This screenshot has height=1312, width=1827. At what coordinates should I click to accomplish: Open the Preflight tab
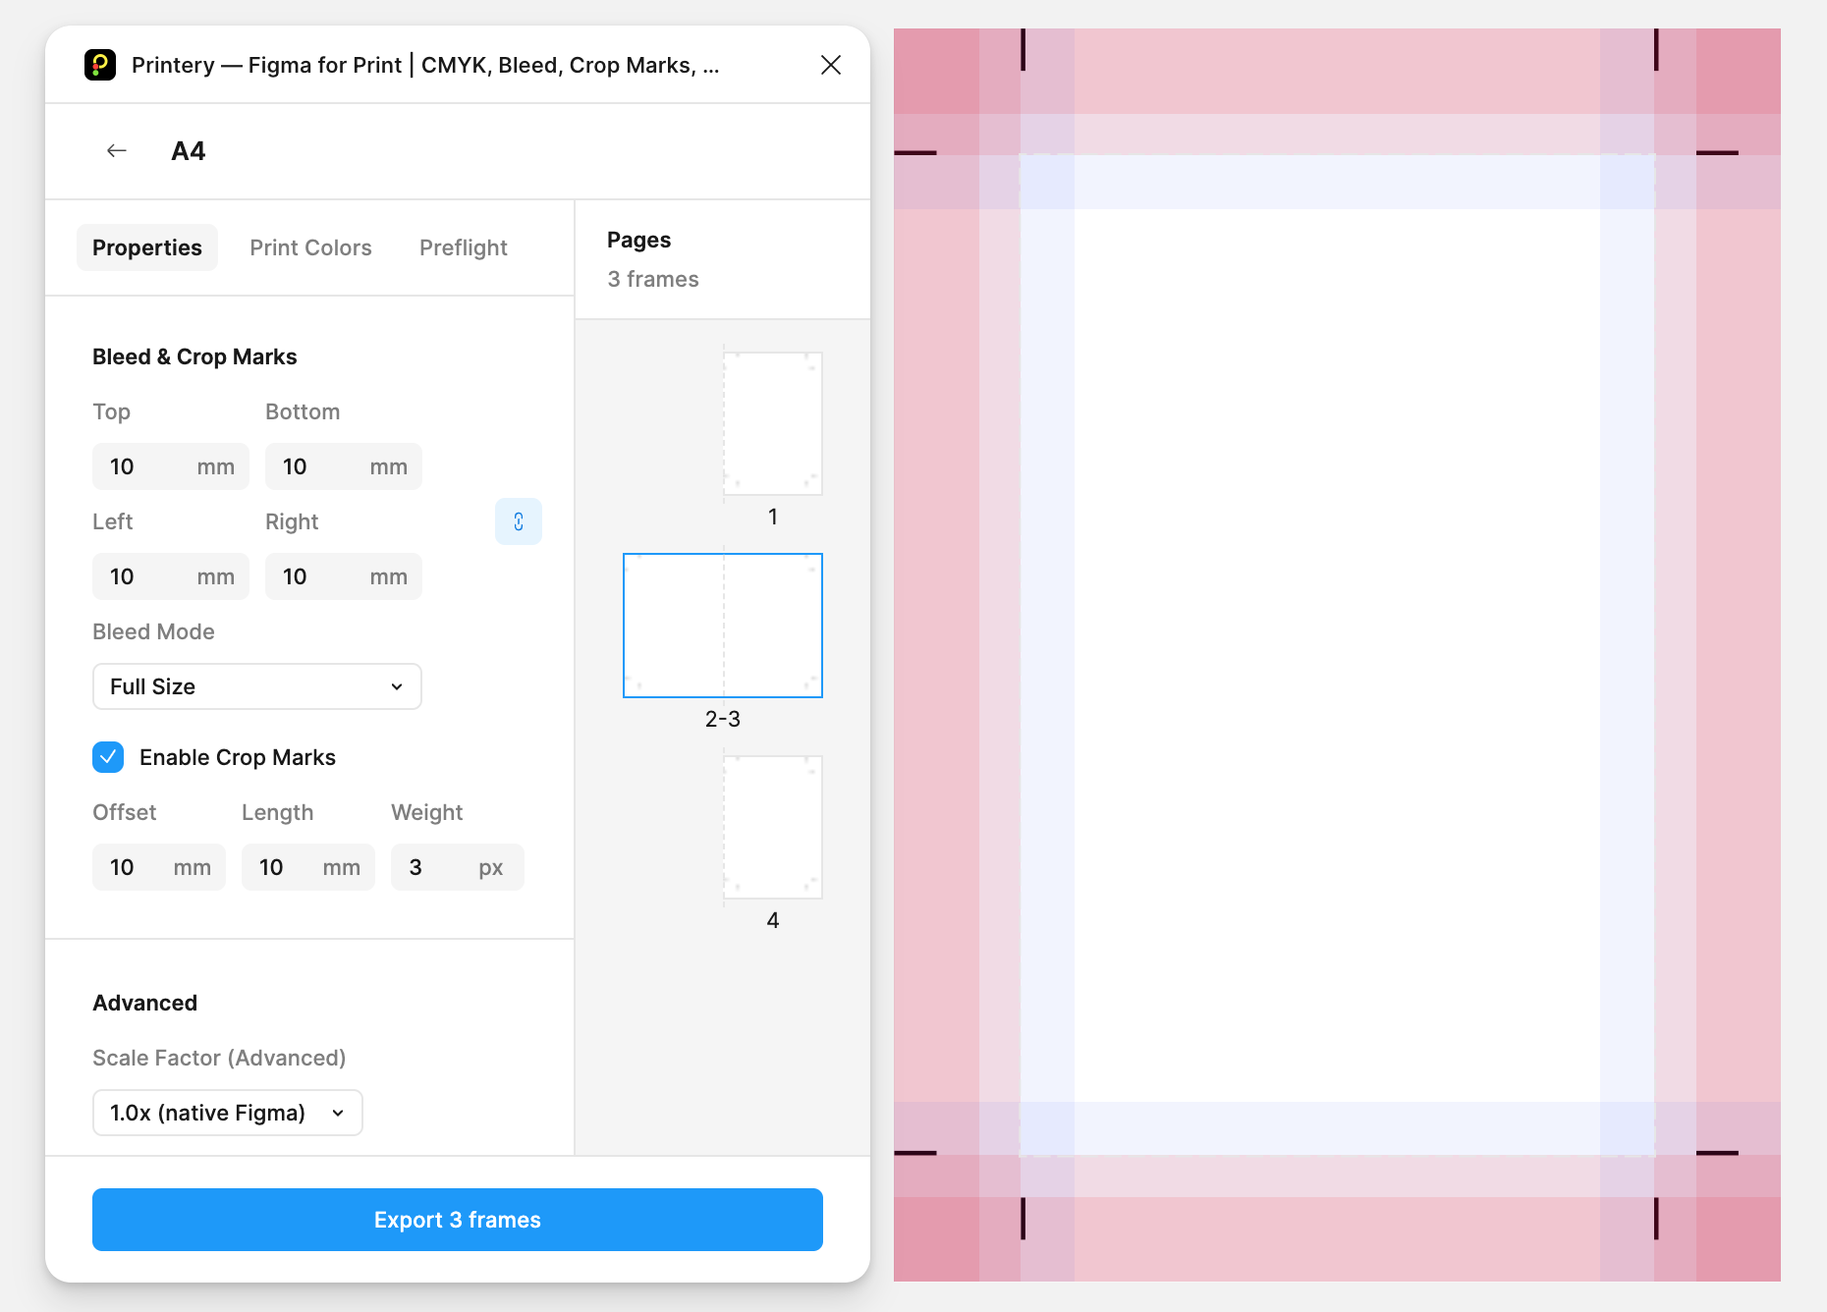(463, 247)
